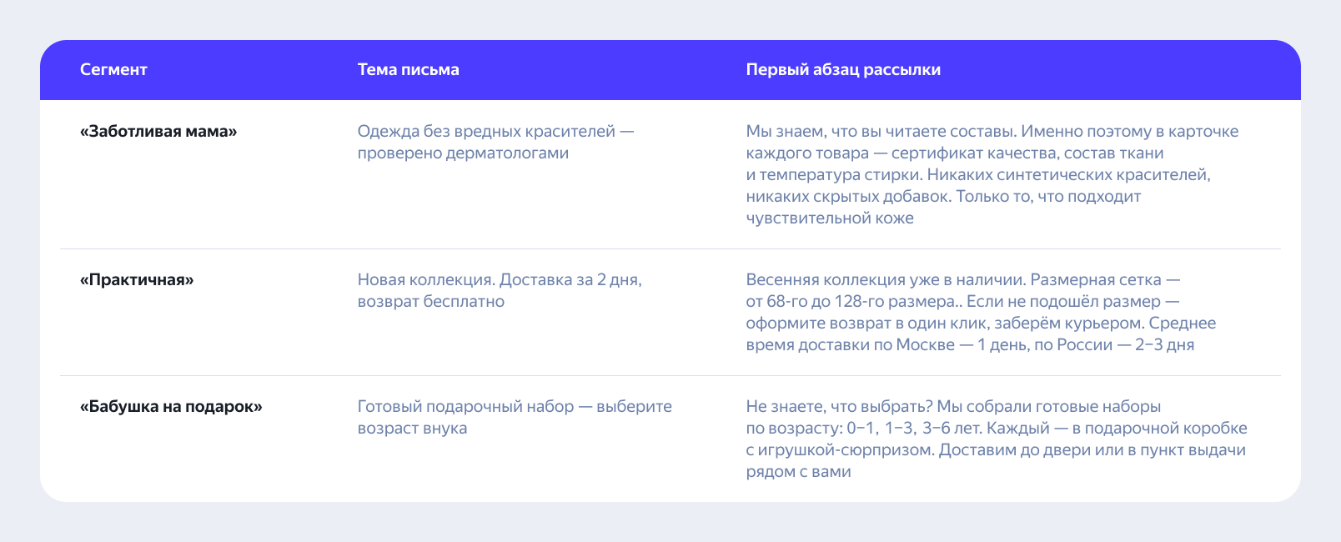1341x542 pixels.
Task: Click the text «возврат бесплатно»
Action: tap(431, 302)
